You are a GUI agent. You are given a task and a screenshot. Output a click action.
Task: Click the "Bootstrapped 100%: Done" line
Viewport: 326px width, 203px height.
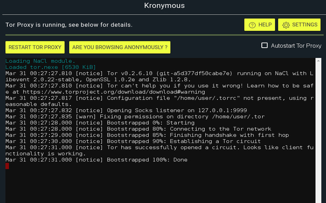pos(96,160)
